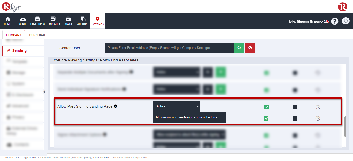Open the Active status dropdown

tap(177, 106)
